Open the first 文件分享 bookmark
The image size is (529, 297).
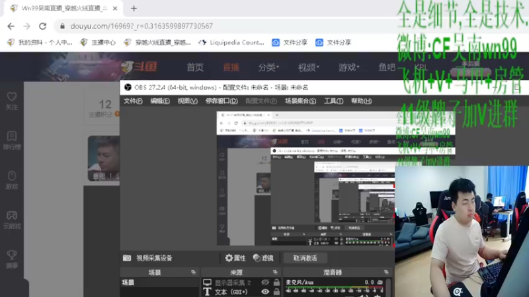[290, 42]
